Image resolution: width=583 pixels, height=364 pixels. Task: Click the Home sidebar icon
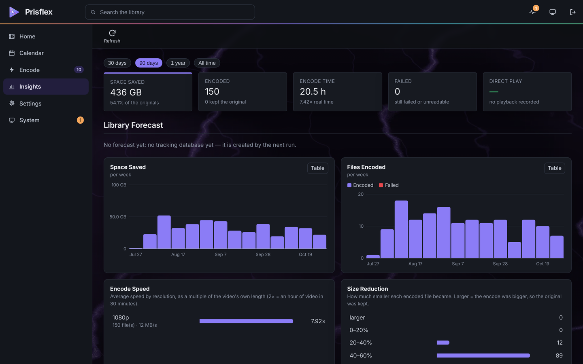coord(12,36)
